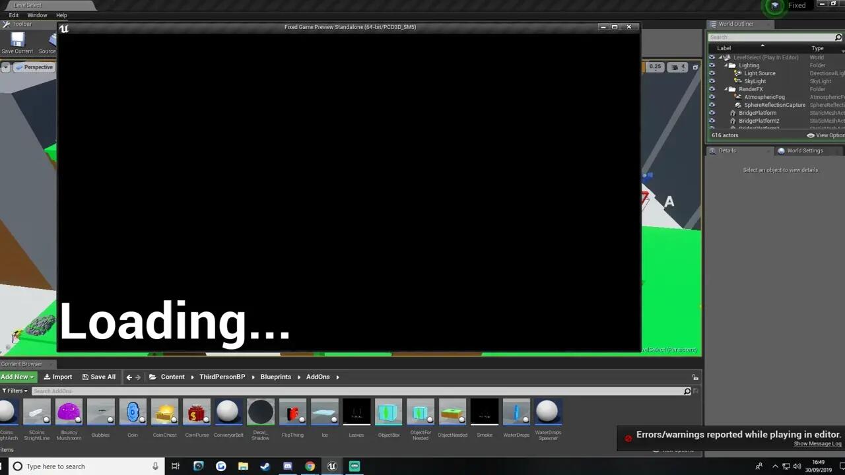Open Chrome from the taskbar
Viewport: 845px width, 475px height.
pos(310,466)
